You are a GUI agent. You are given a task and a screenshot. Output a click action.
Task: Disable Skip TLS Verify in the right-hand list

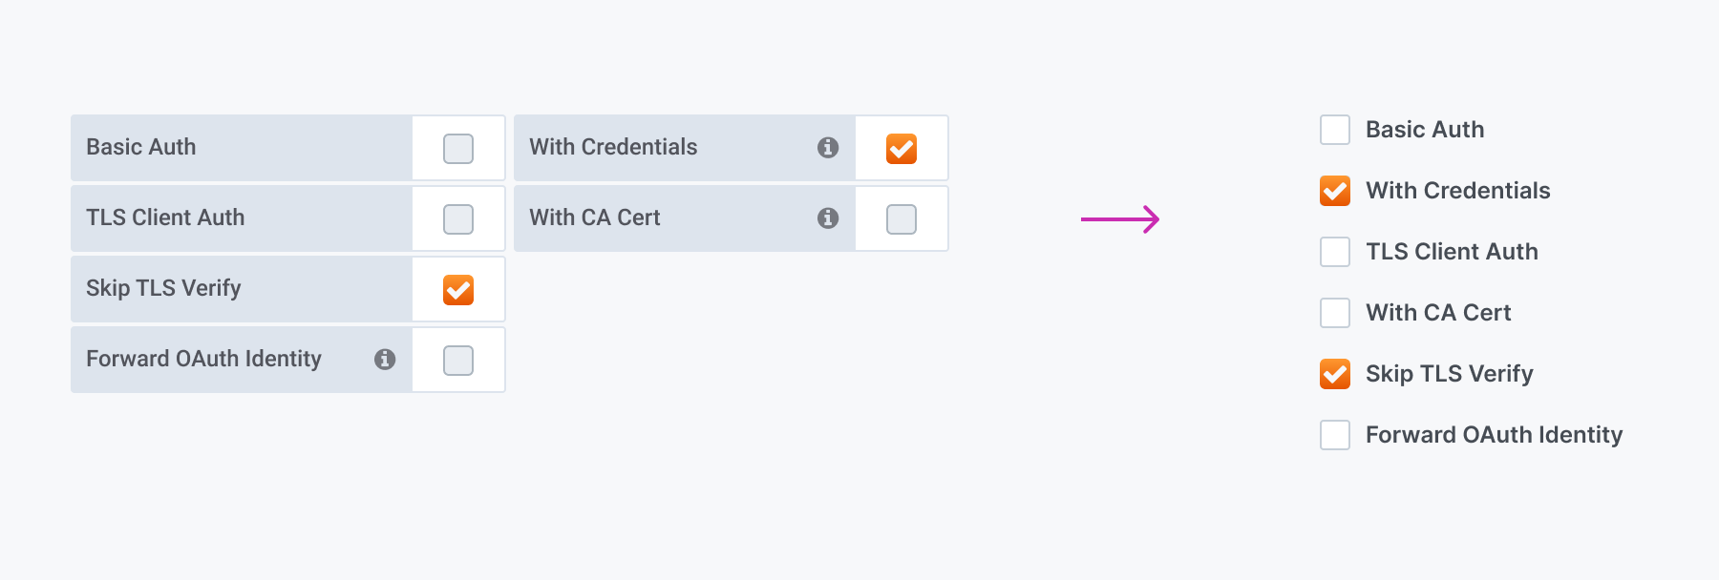tap(1334, 374)
